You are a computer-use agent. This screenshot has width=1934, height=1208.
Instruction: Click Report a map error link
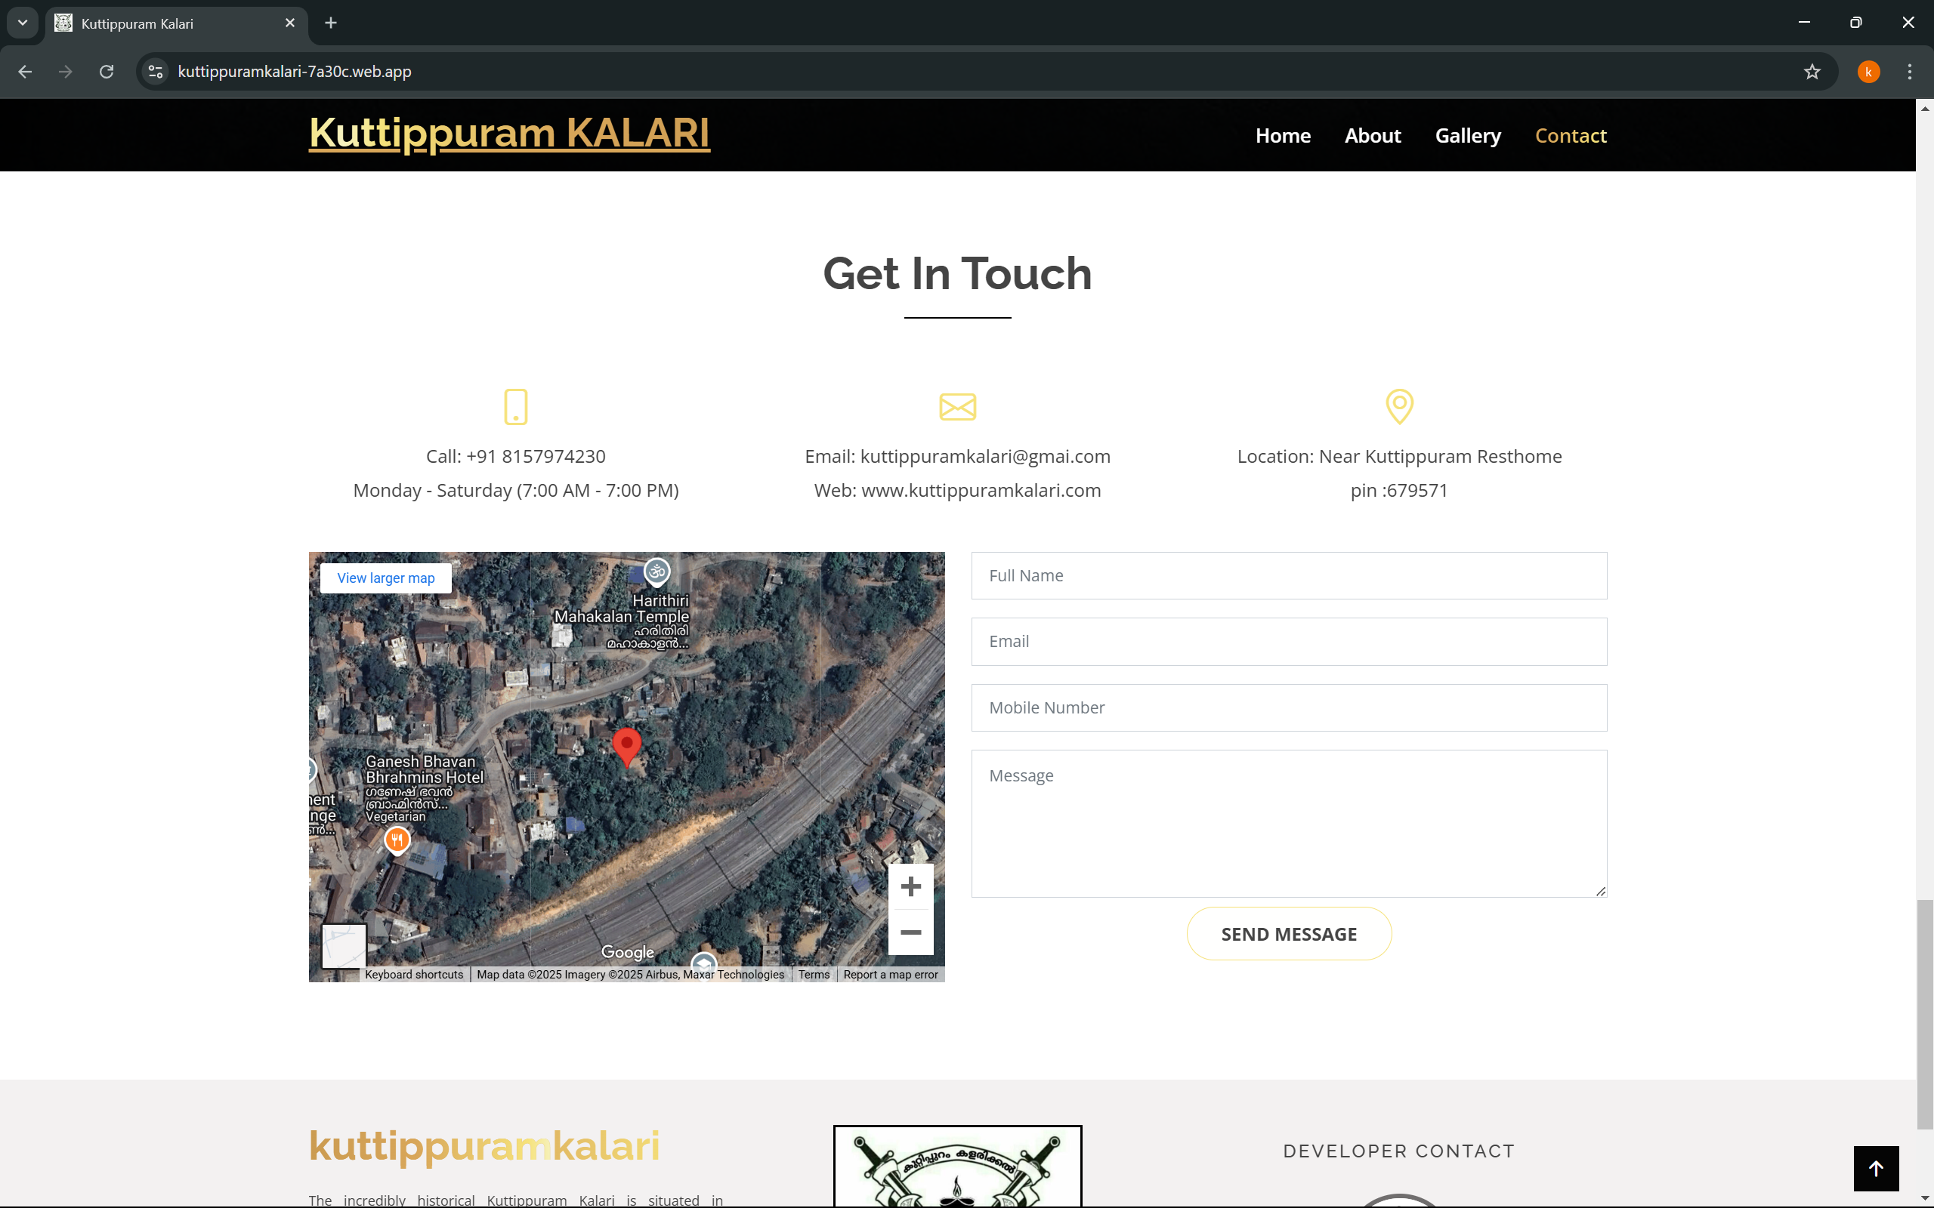(890, 975)
